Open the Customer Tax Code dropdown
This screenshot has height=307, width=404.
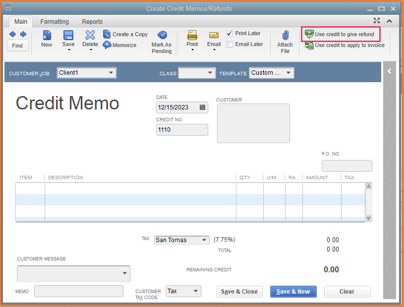[x=196, y=291]
